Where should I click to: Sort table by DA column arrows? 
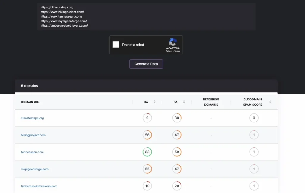tap(155, 102)
